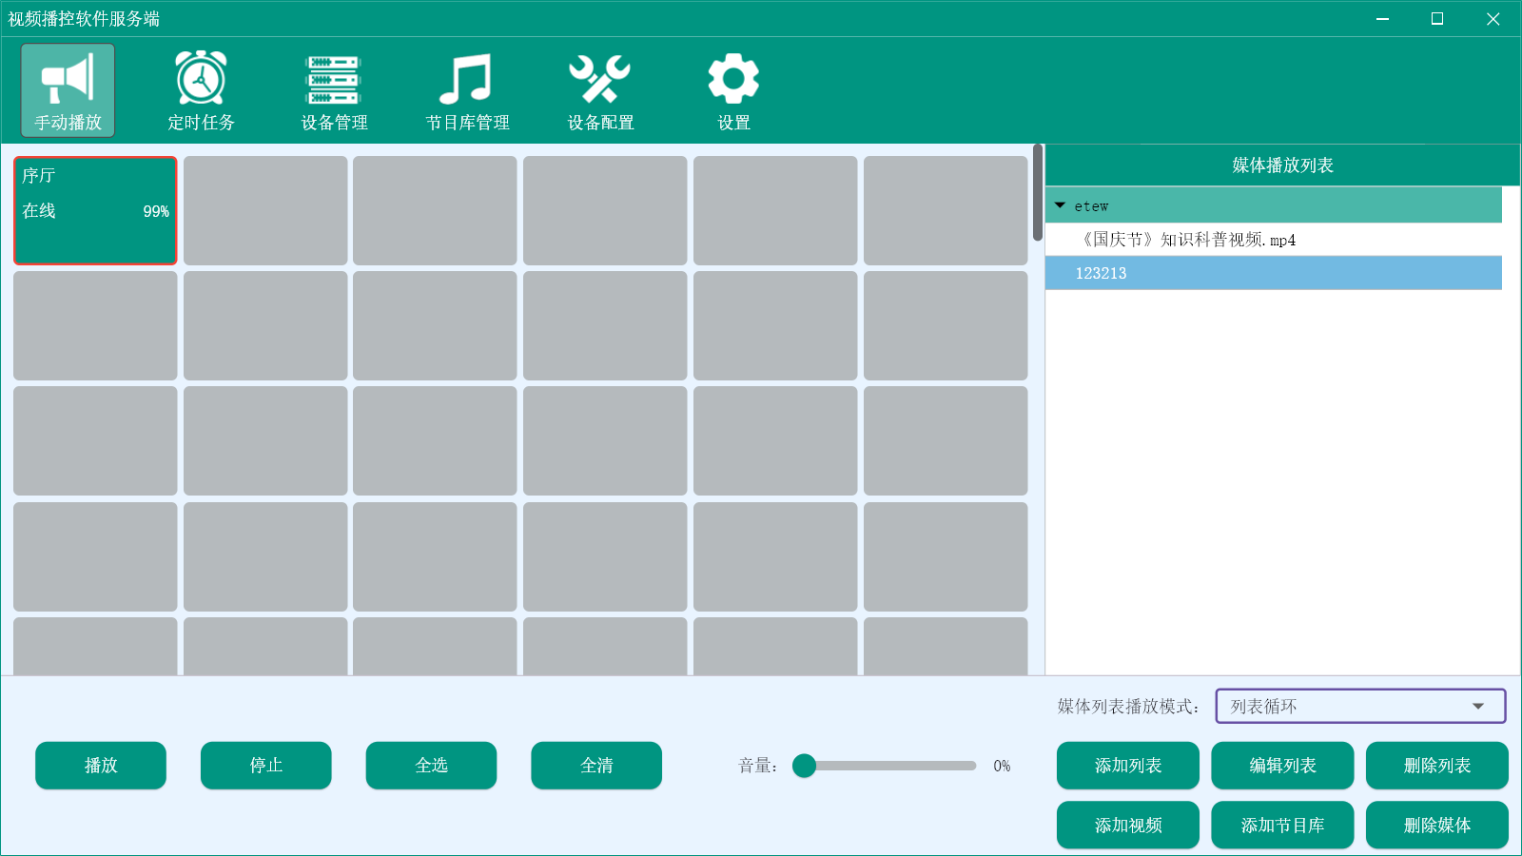1522x856 pixels.
Task: Select the 123213 playlist row
Action: (x=1274, y=273)
